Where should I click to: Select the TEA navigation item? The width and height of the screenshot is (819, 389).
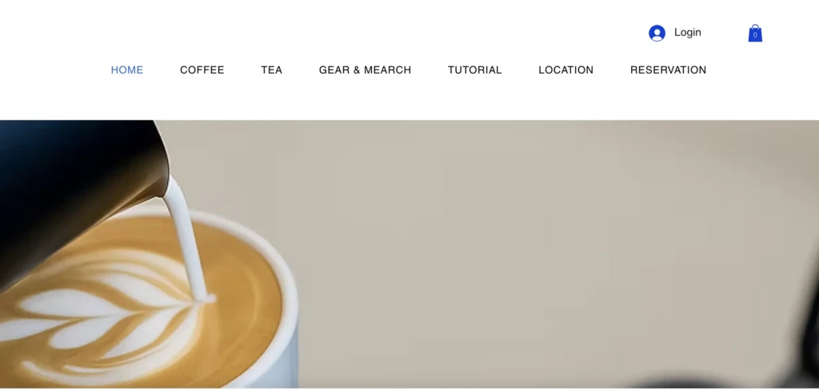(272, 69)
